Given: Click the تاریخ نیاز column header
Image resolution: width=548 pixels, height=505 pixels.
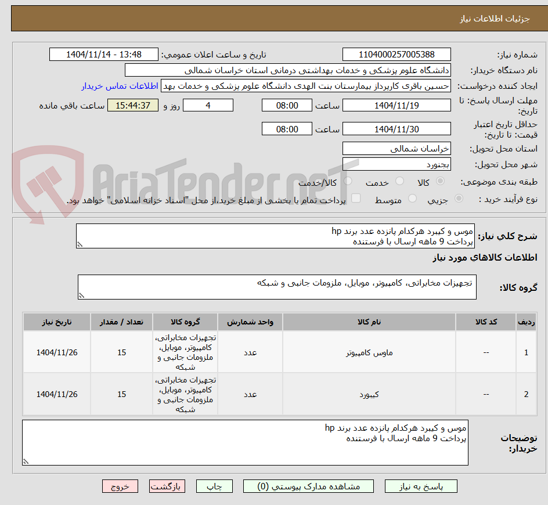Looking at the screenshot, I should [x=57, y=322].
